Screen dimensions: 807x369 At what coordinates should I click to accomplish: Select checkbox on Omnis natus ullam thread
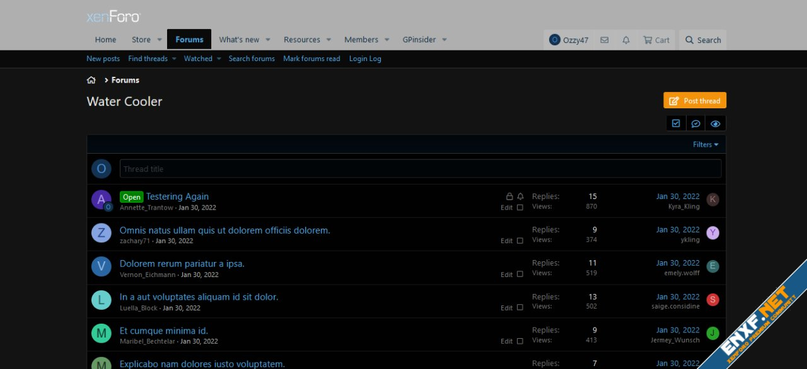520,241
